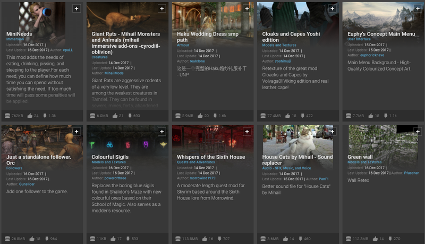
Task: Open the Colourful Sigils mod title
Action: point(110,157)
